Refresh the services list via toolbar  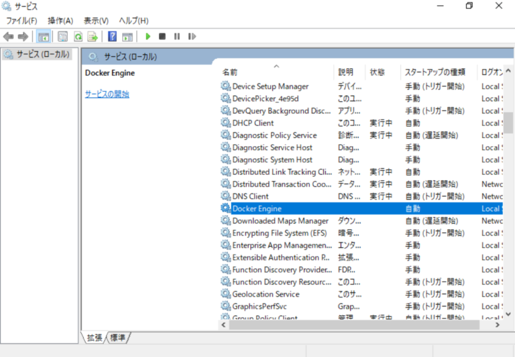(x=78, y=36)
